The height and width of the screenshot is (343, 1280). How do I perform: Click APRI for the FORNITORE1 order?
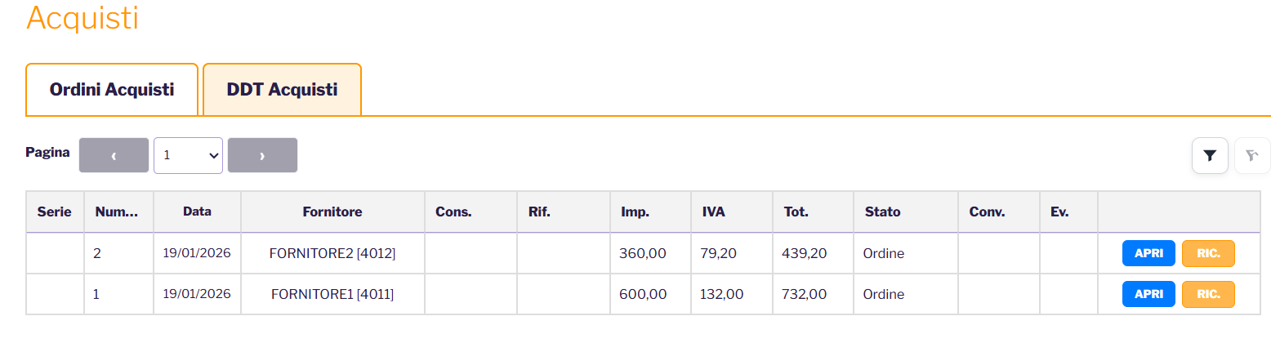click(x=1148, y=294)
